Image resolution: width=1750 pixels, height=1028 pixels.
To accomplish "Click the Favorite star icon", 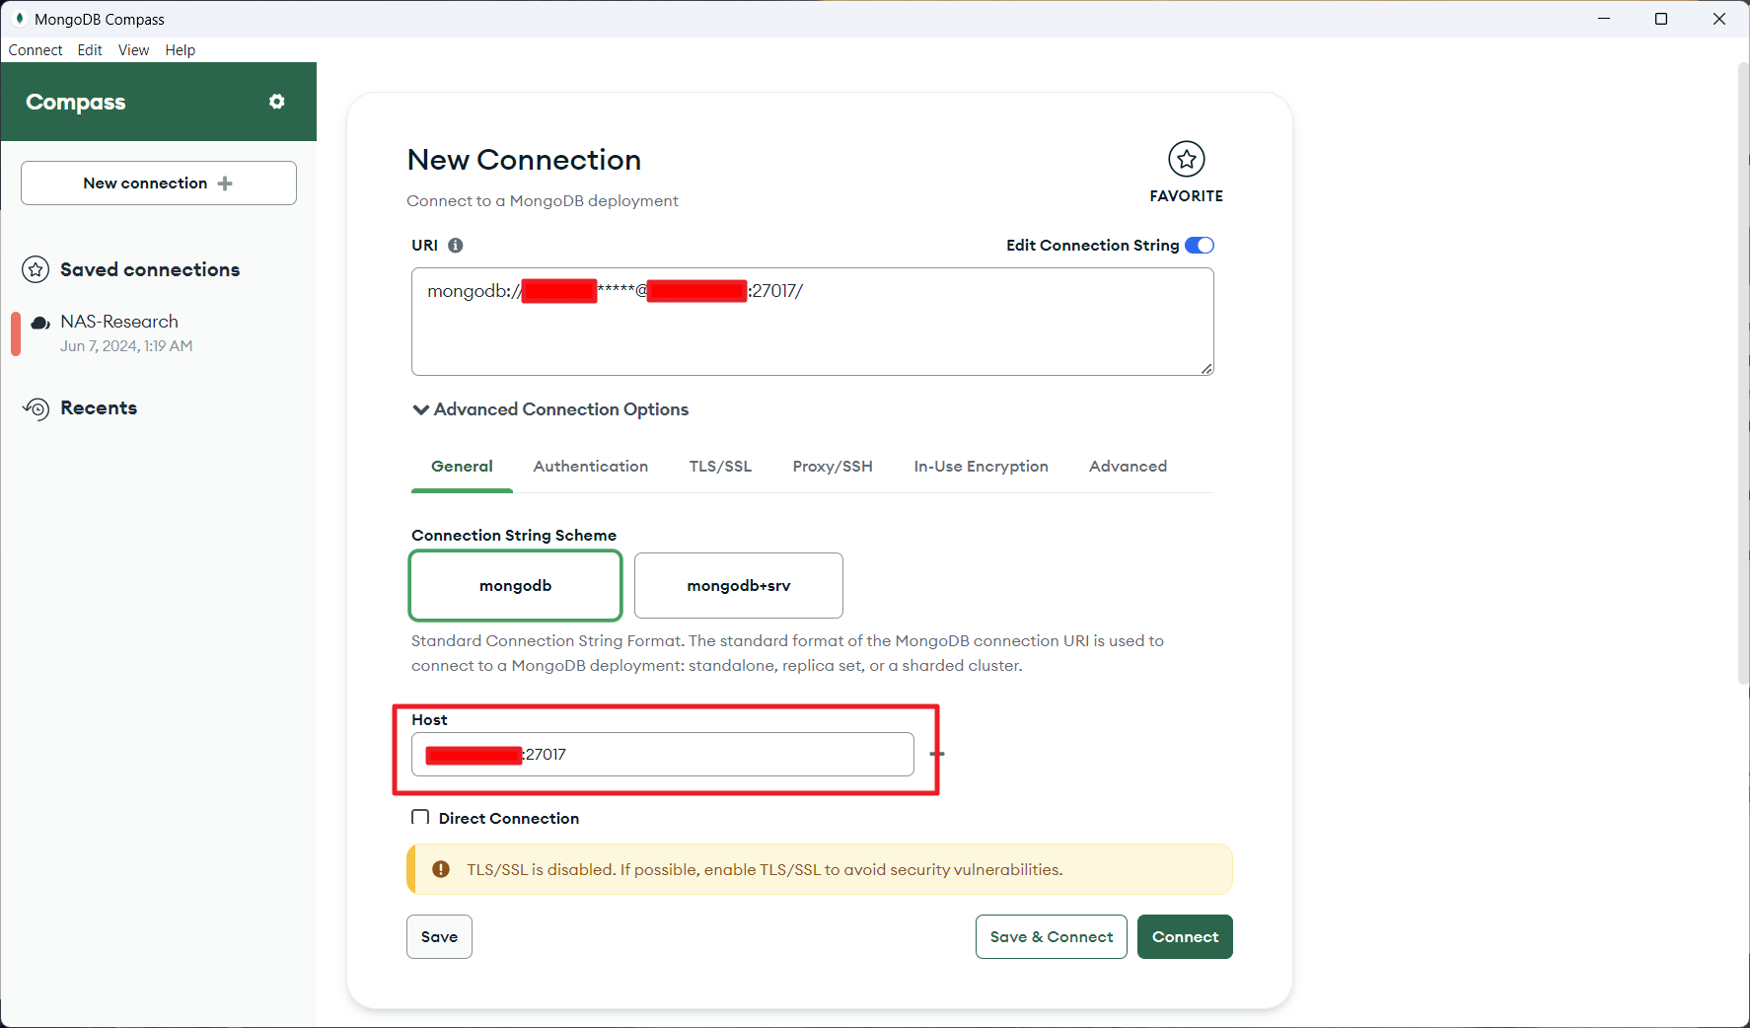I will [x=1187, y=159].
